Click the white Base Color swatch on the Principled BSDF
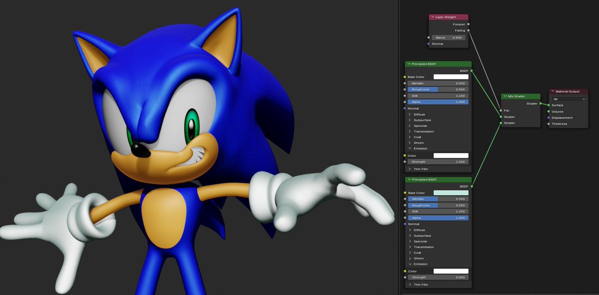 451,77
